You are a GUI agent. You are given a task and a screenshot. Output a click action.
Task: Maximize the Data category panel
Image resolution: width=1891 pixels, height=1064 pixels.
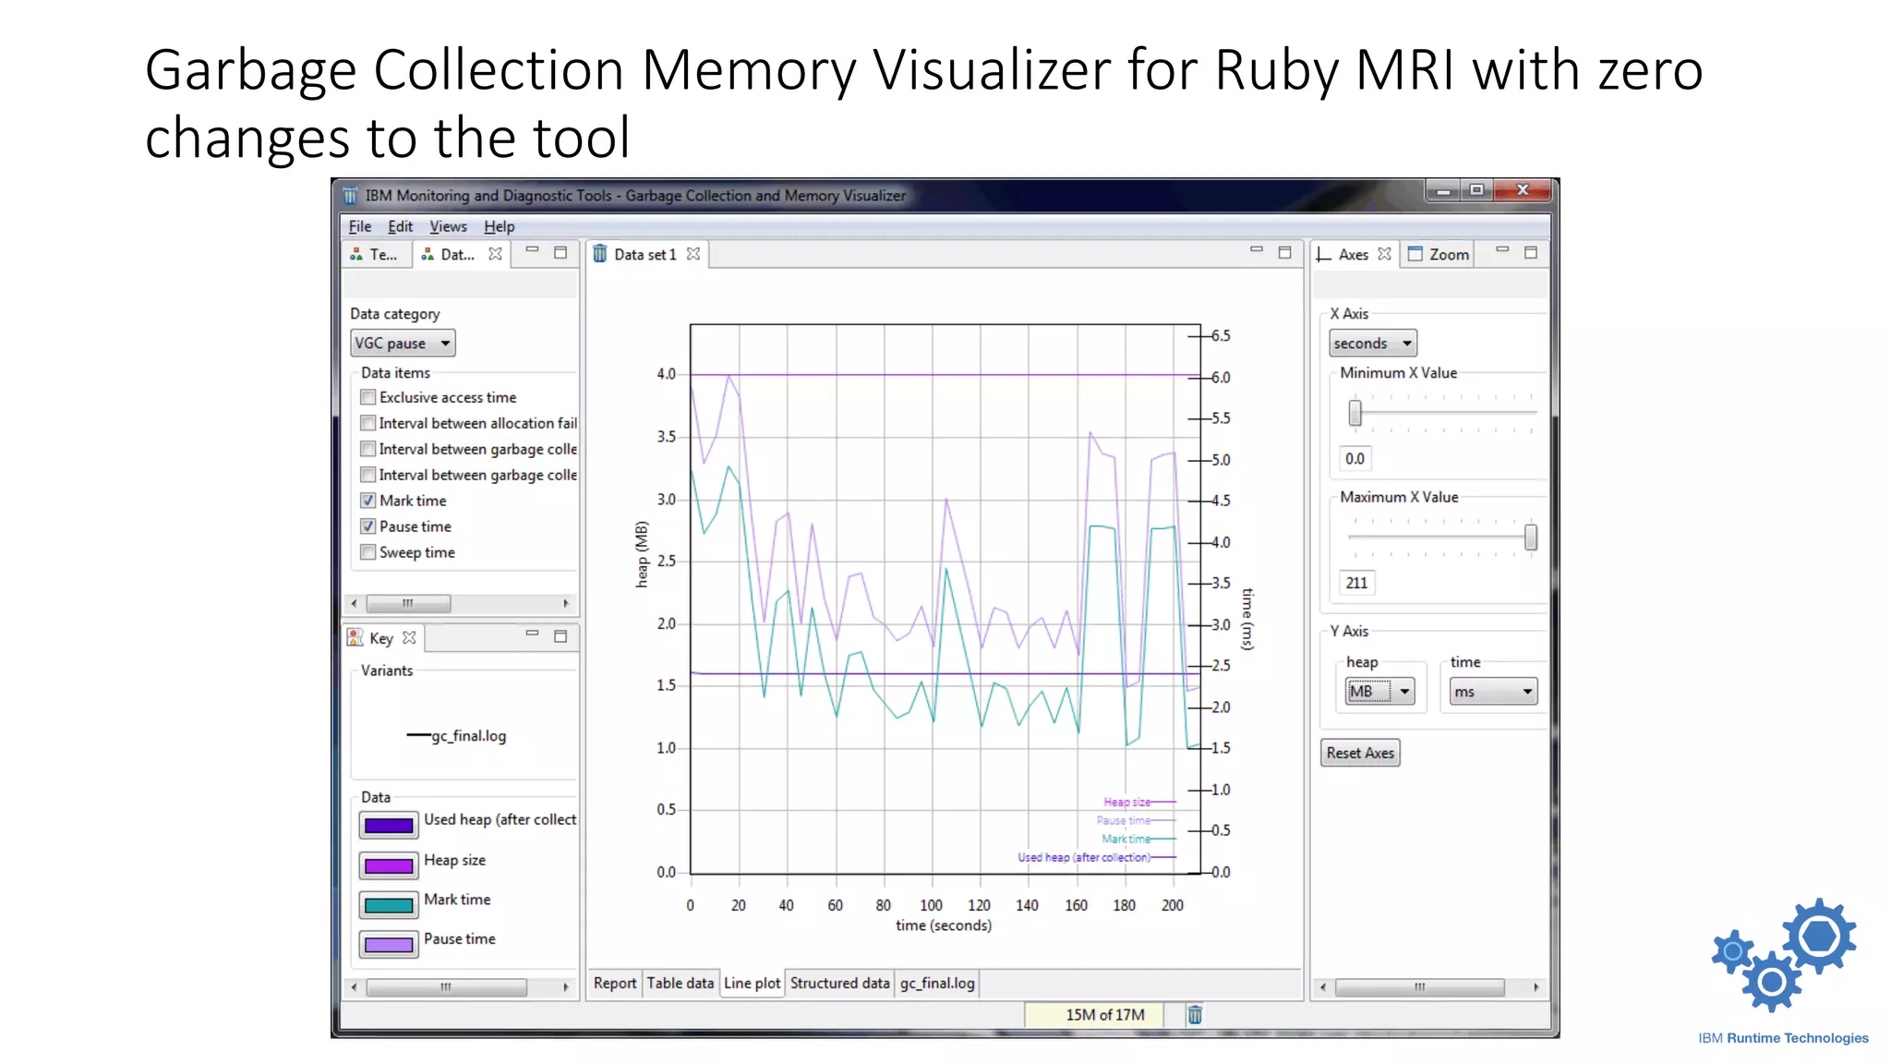click(x=560, y=252)
